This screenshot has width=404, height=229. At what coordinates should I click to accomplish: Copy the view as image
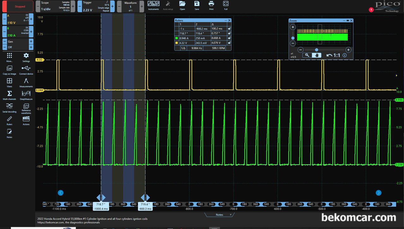pos(9,70)
